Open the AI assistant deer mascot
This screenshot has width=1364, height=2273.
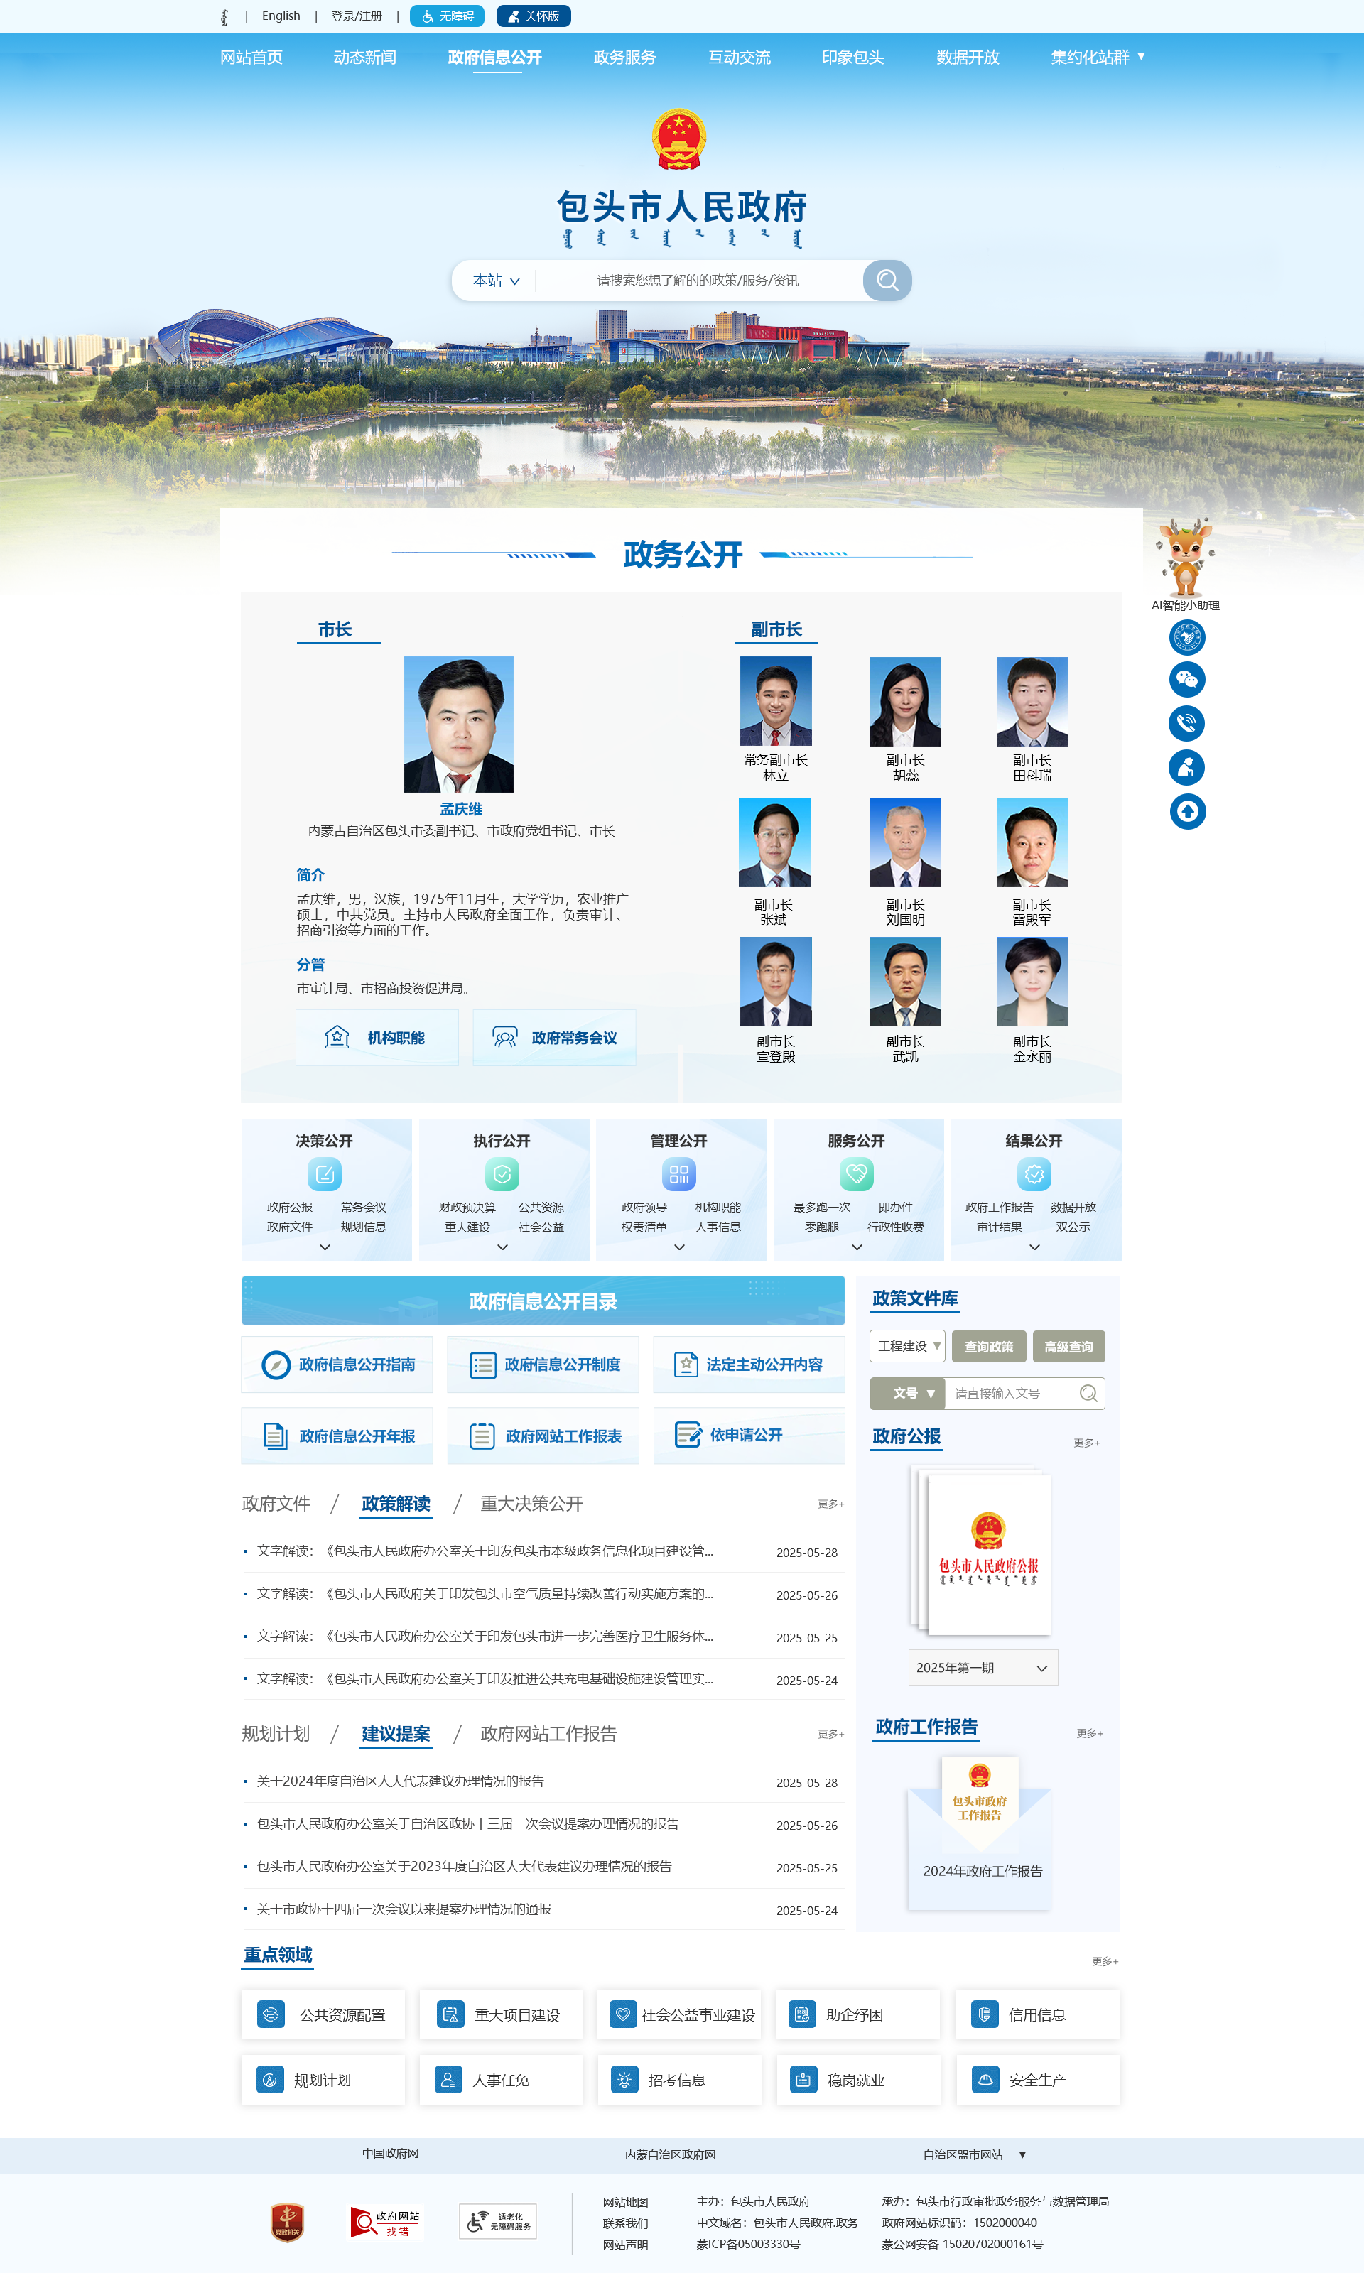tap(1185, 557)
